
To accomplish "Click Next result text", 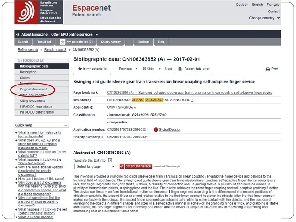I will 169,69.
